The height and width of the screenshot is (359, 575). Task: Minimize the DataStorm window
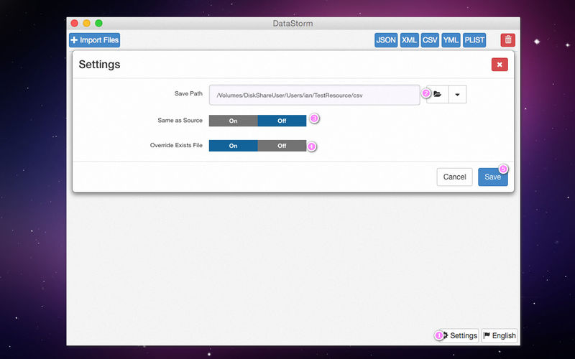pyautogui.click(x=86, y=24)
